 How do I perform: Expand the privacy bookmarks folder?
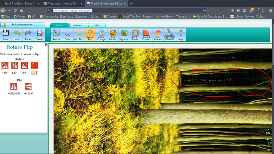[x=67, y=16]
